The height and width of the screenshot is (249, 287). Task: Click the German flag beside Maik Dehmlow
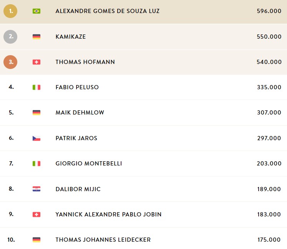[36, 113]
